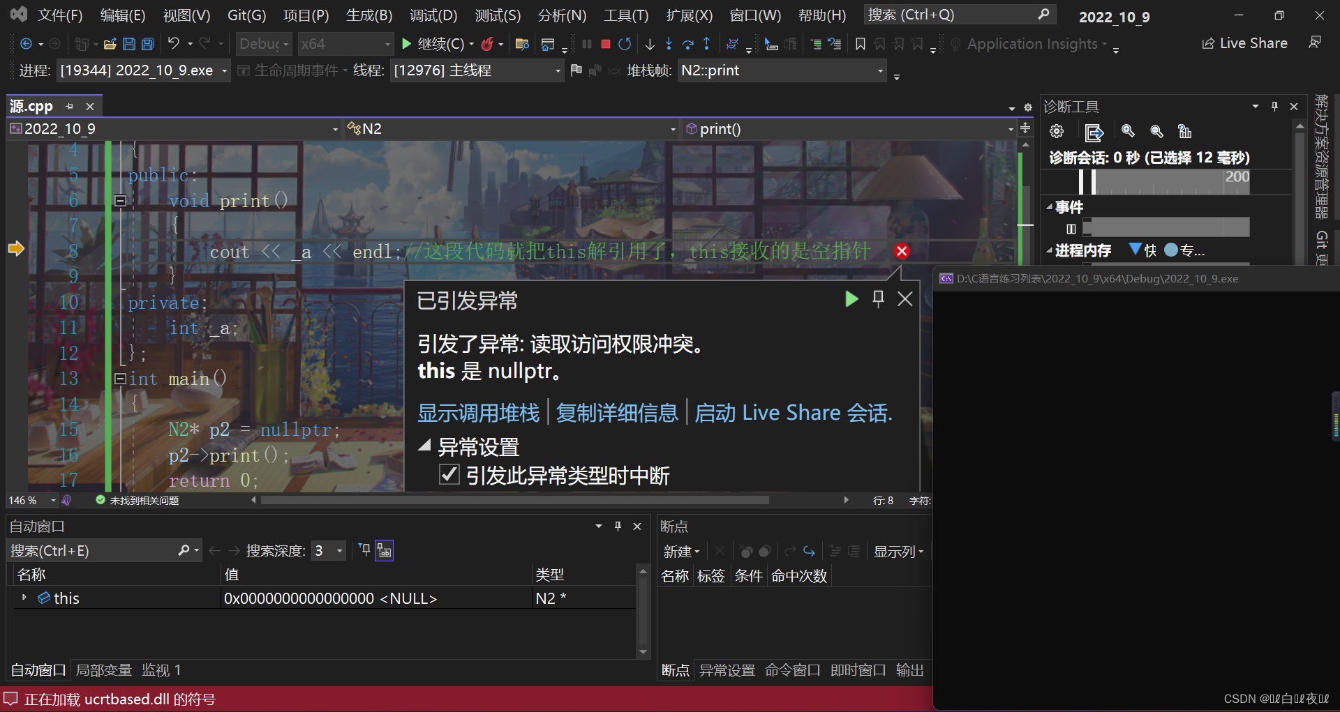Viewport: 1340px width, 712px height.
Task: Open the process dropdown 2022_10_9.exe
Action: (144, 70)
